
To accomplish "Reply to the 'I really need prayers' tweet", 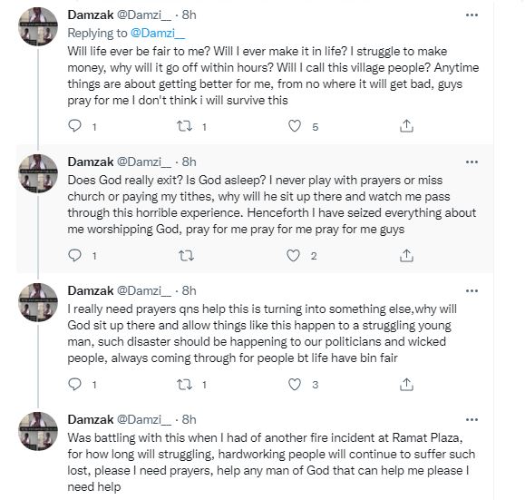I will [x=74, y=384].
